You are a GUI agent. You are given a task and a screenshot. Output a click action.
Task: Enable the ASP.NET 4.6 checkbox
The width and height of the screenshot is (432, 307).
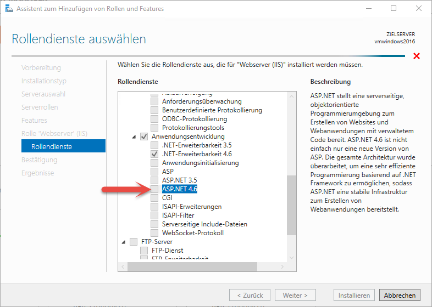(154, 189)
